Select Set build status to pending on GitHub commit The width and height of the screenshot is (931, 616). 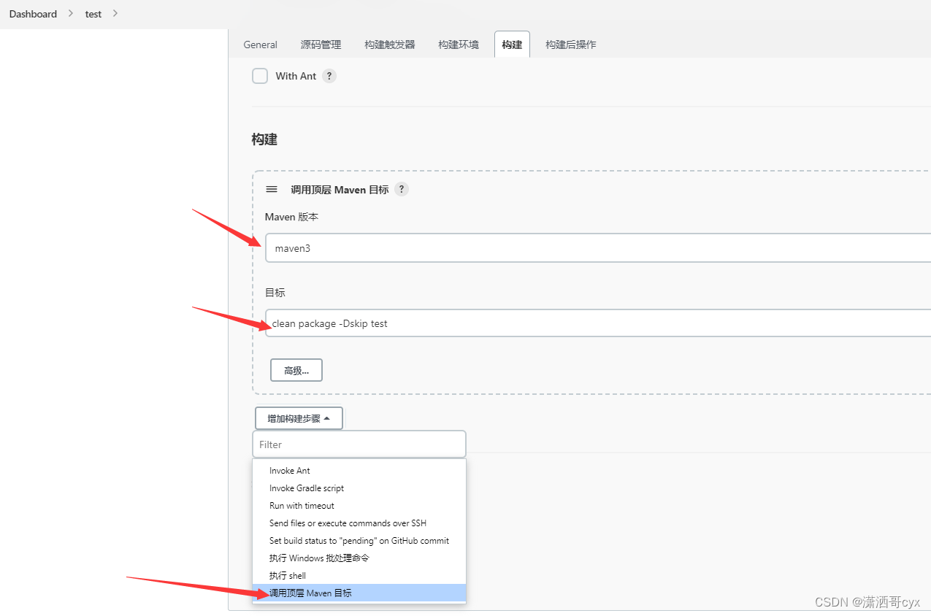359,541
